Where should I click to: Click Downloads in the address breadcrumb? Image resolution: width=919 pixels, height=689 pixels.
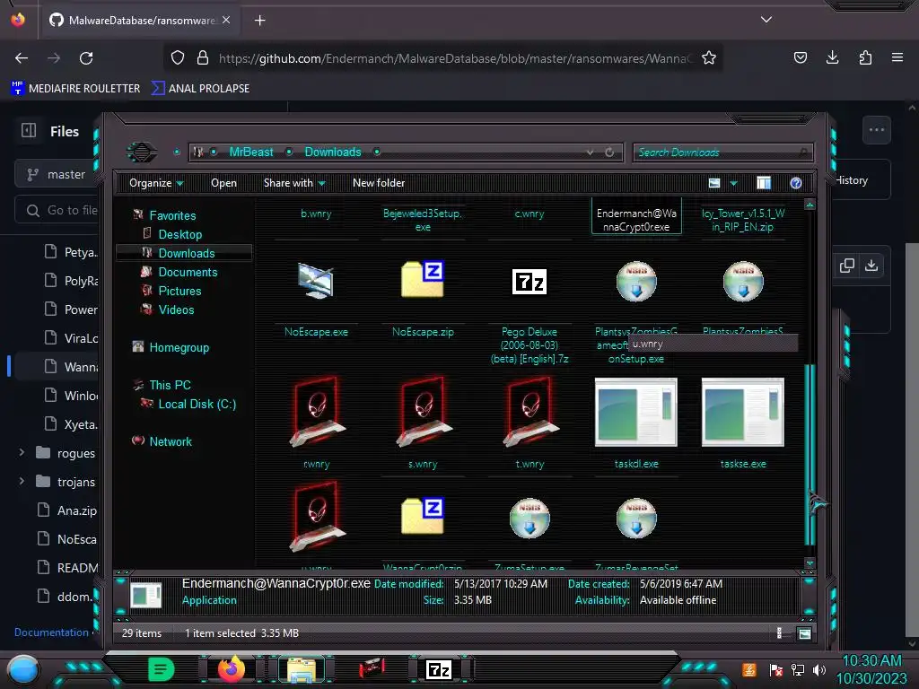tap(333, 152)
